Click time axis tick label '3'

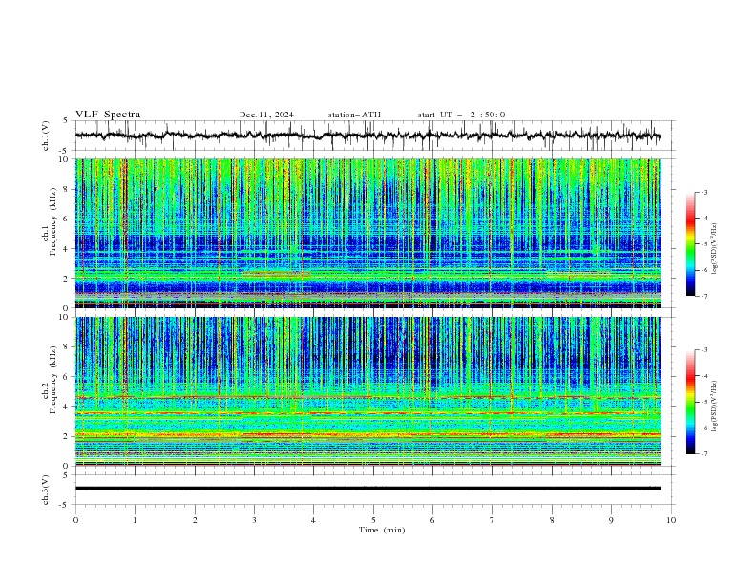254,520
